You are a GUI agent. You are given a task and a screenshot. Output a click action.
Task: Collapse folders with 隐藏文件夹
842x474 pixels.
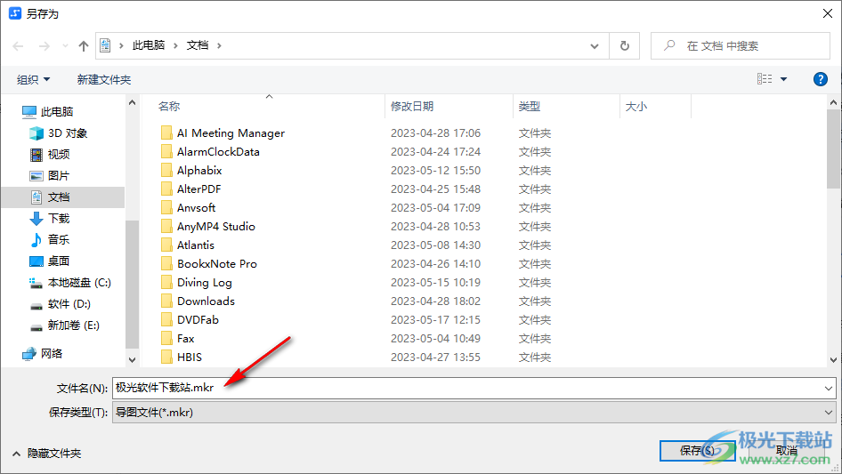[47, 454]
